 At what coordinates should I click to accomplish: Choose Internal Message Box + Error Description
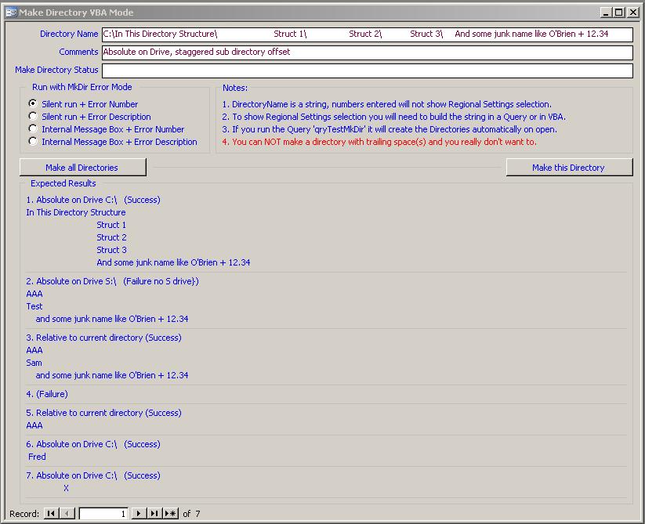(x=33, y=141)
